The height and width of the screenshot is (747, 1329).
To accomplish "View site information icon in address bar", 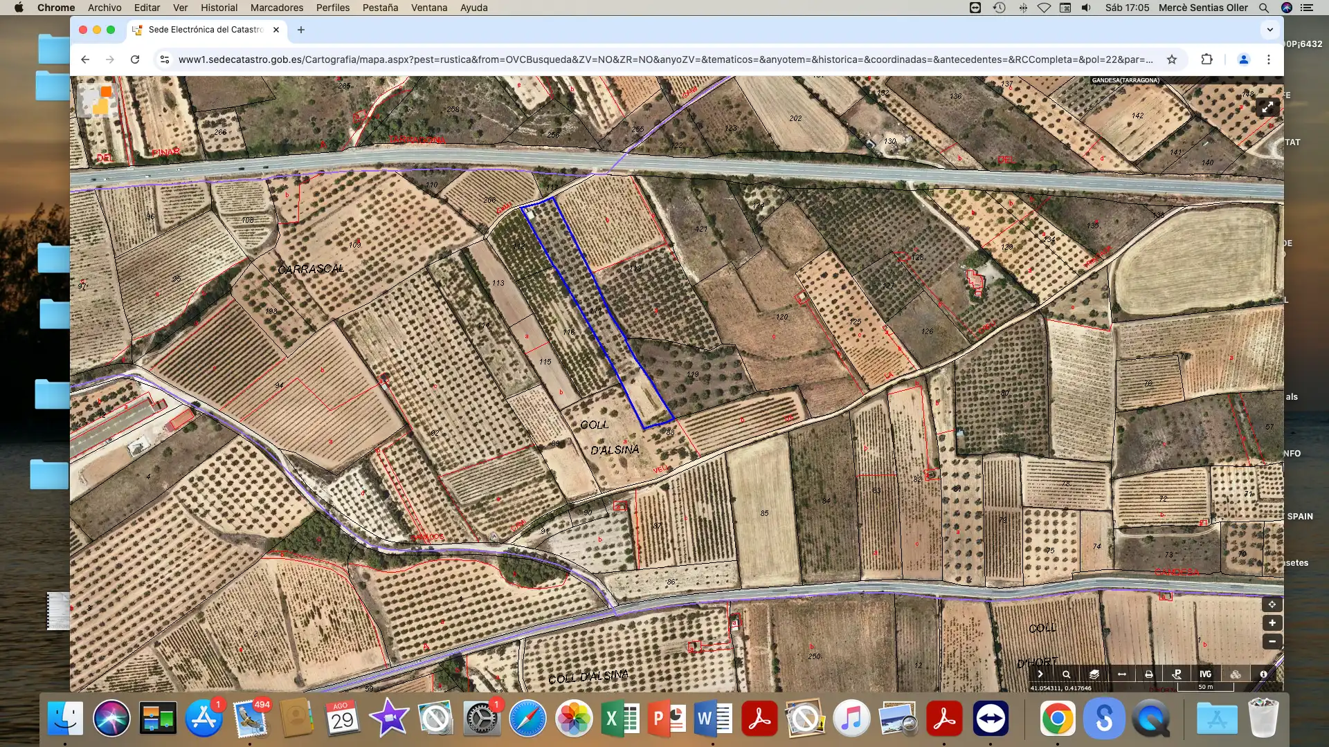I will click(x=165, y=59).
